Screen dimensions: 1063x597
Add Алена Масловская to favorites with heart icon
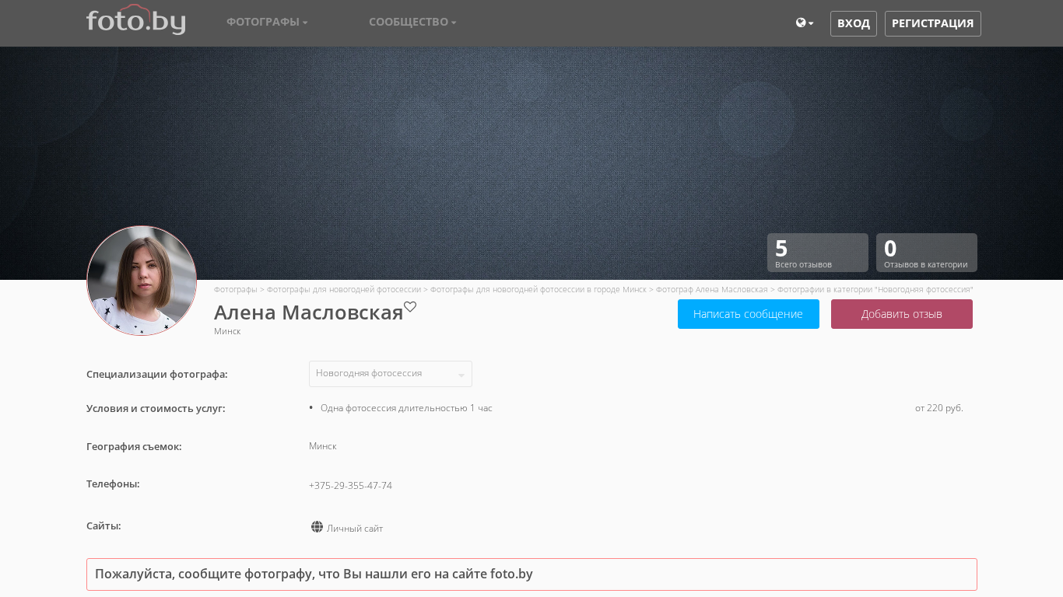pos(410,306)
